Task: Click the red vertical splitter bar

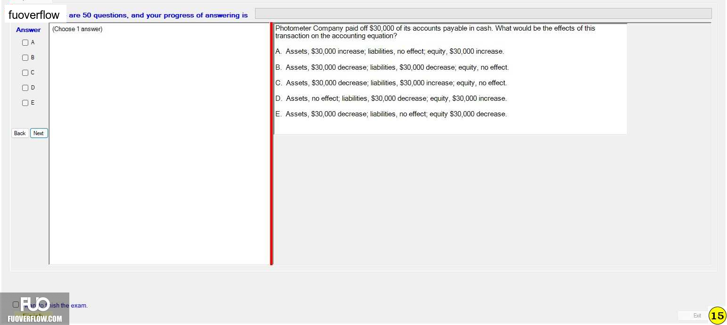Action: tap(272, 144)
